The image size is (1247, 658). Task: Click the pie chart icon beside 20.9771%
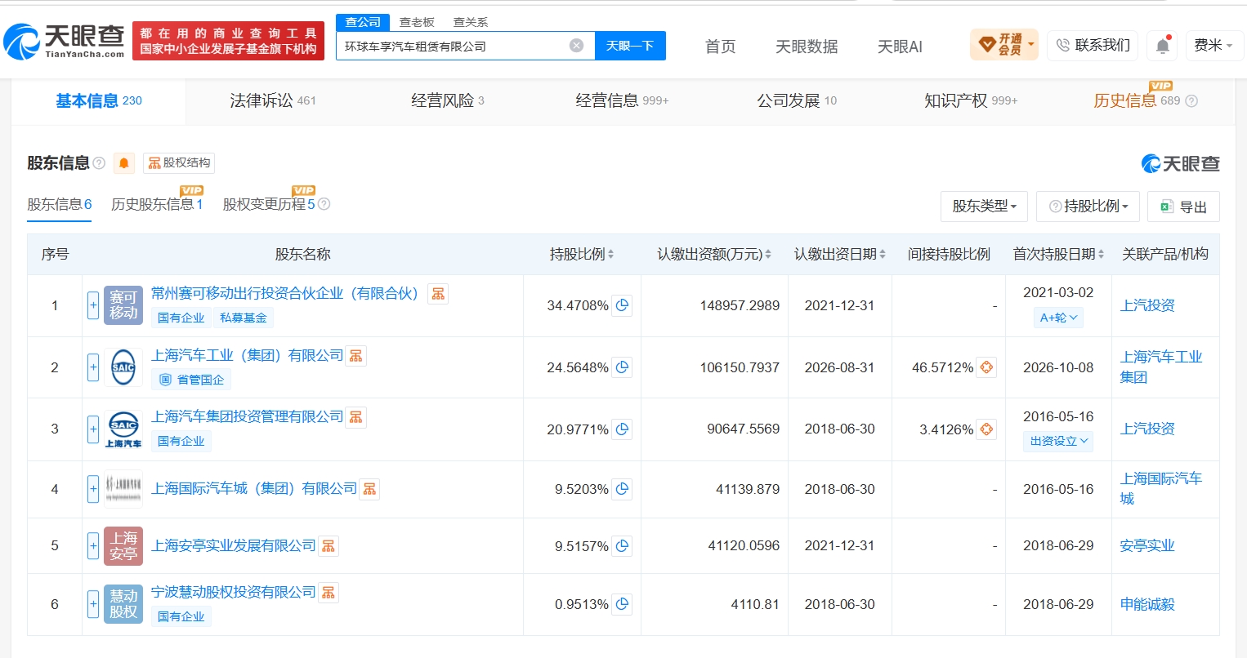[x=622, y=429]
